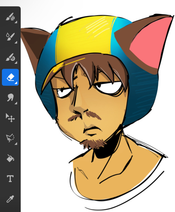Select the Smudge tool
Image resolution: width=175 pixels, height=212 pixels.
[x=10, y=97]
